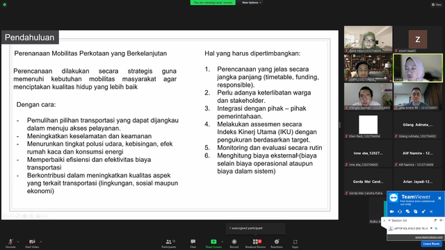
Task: Select Arlan Jayadi participant tile
Action: (x=418, y=179)
